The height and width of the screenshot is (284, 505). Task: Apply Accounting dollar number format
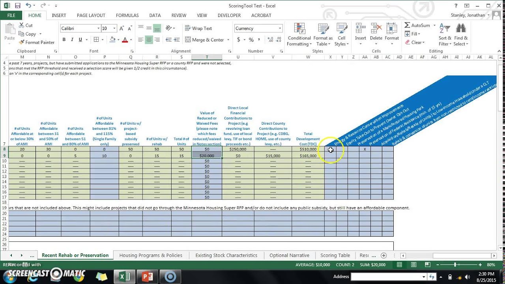[x=238, y=40]
